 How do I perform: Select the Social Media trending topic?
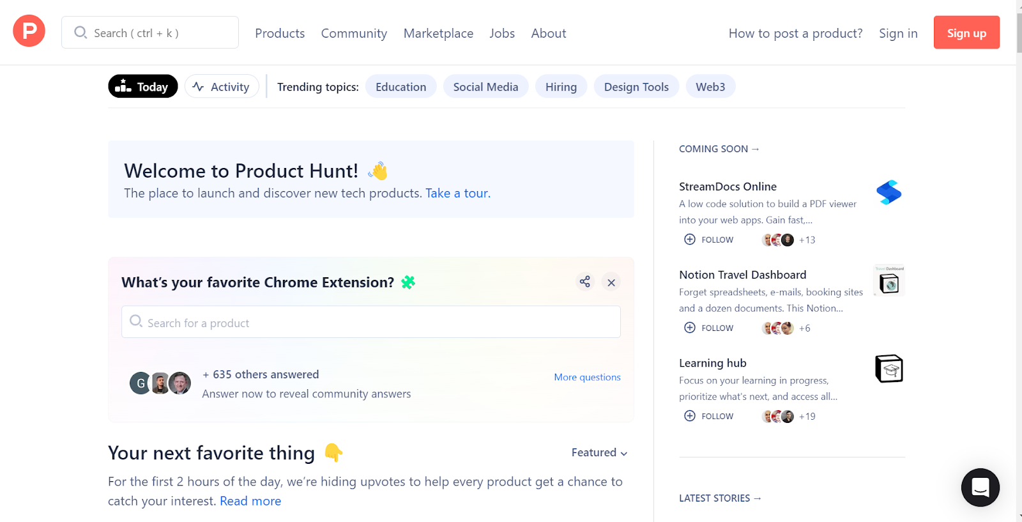pyautogui.click(x=485, y=86)
